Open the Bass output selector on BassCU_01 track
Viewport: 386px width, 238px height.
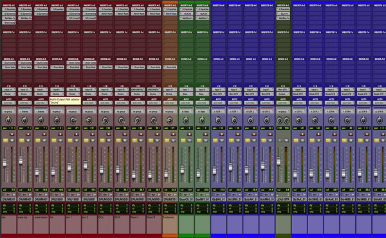[186, 94]
